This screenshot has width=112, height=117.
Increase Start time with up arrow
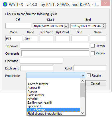point(66,25)
